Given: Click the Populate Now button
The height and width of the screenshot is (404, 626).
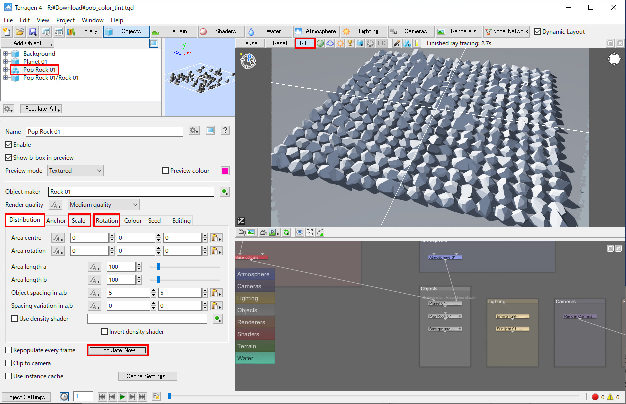Looking at the screenshot, I should click(118, 350).
